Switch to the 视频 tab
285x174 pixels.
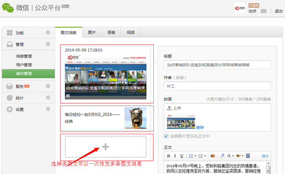click(x=130, y=32)
